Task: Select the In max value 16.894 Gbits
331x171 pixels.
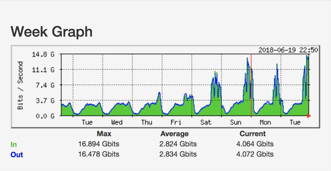Action: point(99,144)
